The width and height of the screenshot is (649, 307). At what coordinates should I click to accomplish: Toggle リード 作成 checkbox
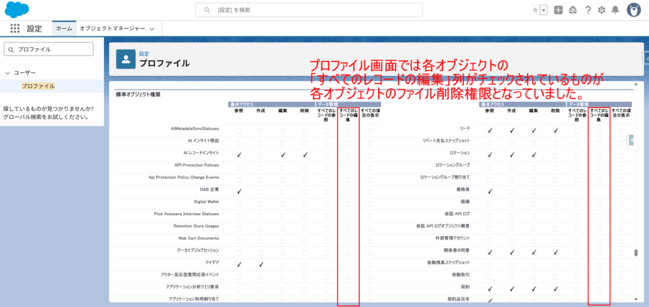click(x=511, y=130)
